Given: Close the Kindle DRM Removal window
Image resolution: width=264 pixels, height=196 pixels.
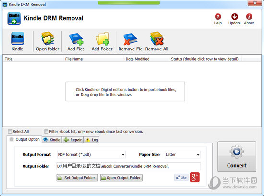Looking at the screenshot, I should point(255,3).
